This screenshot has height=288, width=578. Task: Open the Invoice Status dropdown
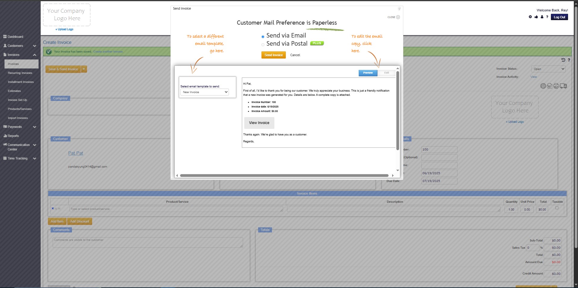[x=548, y=69]
